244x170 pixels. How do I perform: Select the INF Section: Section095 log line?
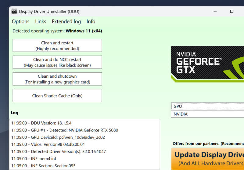coord(85,166)
